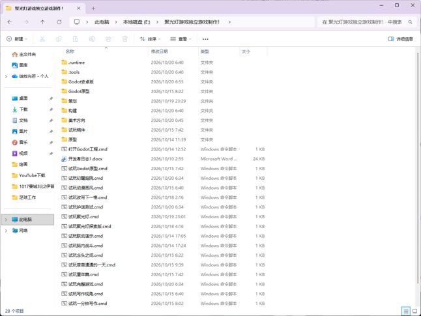Image resolution: width=421 pixels, height=316 pixels.
Task: Click 此电脑 breadcrumb in address bar
Action: (102, 22)
